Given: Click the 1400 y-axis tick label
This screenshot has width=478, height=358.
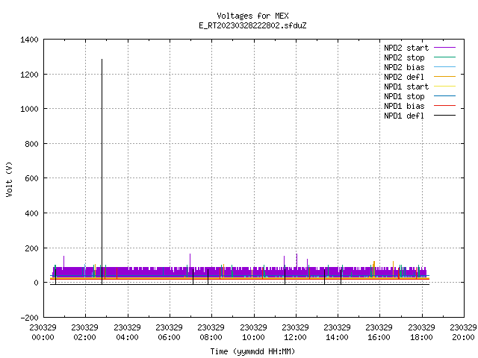Looking at the screenshot, I should (29, 40).
